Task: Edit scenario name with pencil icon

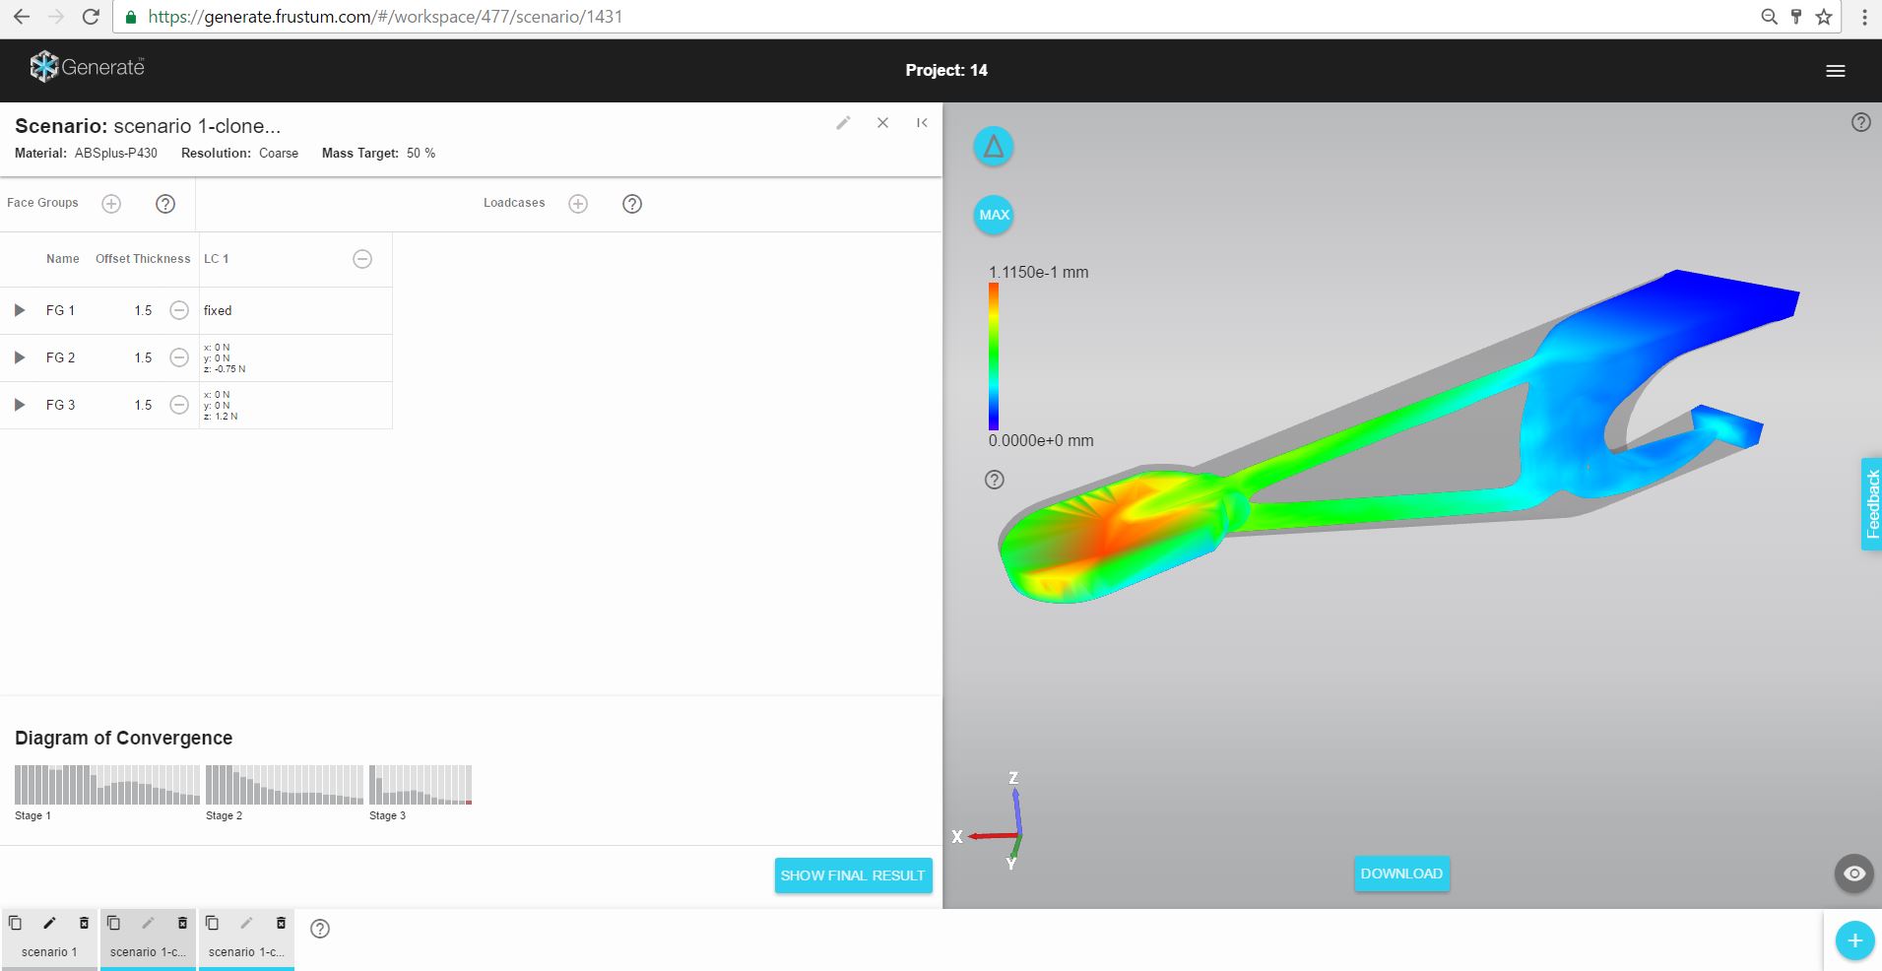Action: 843,123
